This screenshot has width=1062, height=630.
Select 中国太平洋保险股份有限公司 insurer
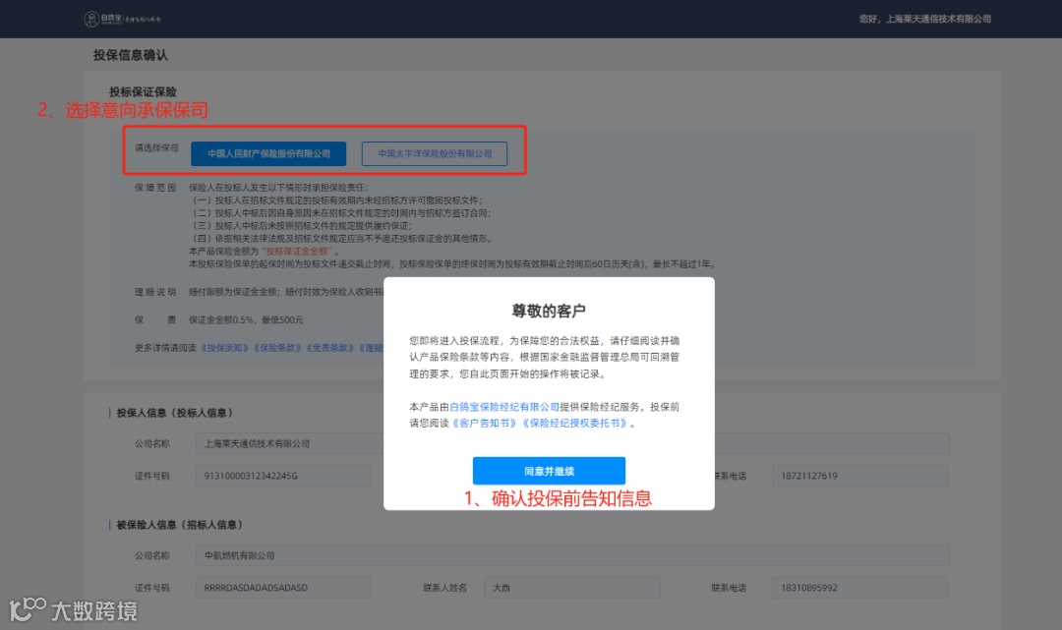pos(435,153)
